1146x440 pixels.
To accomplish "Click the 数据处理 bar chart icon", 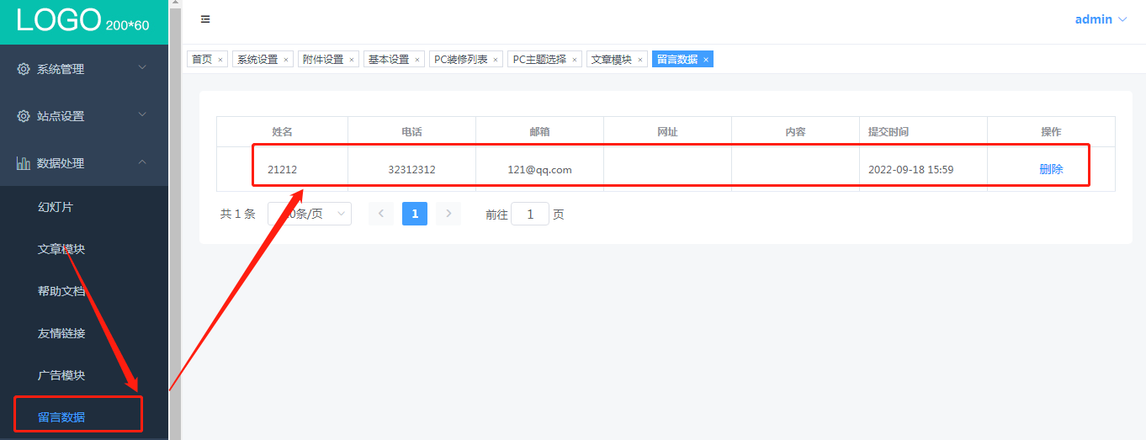I will [x=24, y=163].
